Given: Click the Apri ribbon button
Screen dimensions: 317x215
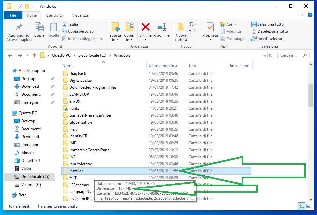Looking at the screenshot, I should coord(228,24).
